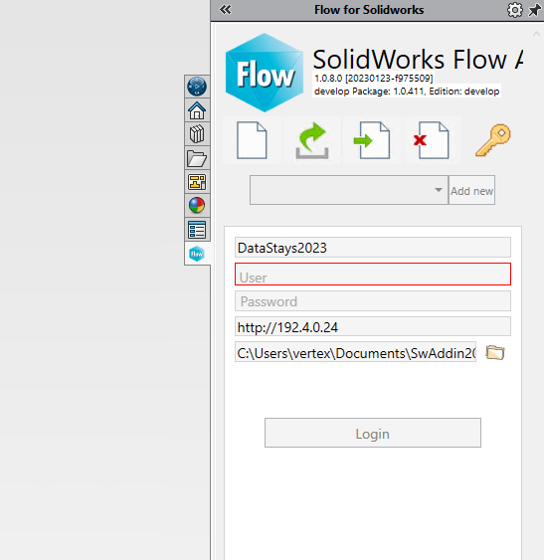Click the Login button

tap(373, 433)
